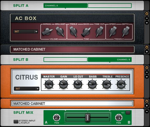Open the Citrus INIT preset dropdown
The image size is (150, 127).
coord(26,89)
